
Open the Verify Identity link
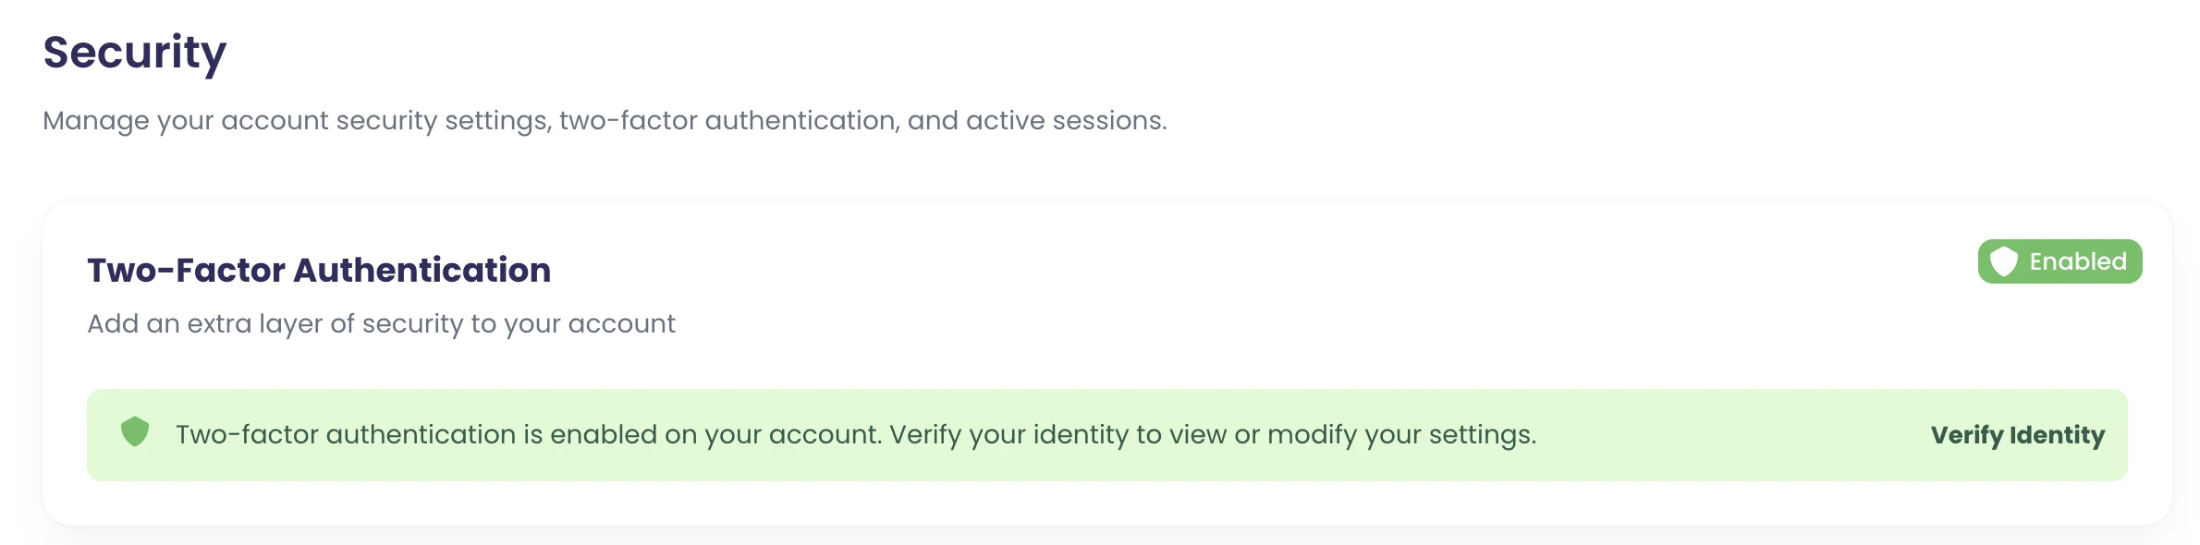[x=2017, y=435]
